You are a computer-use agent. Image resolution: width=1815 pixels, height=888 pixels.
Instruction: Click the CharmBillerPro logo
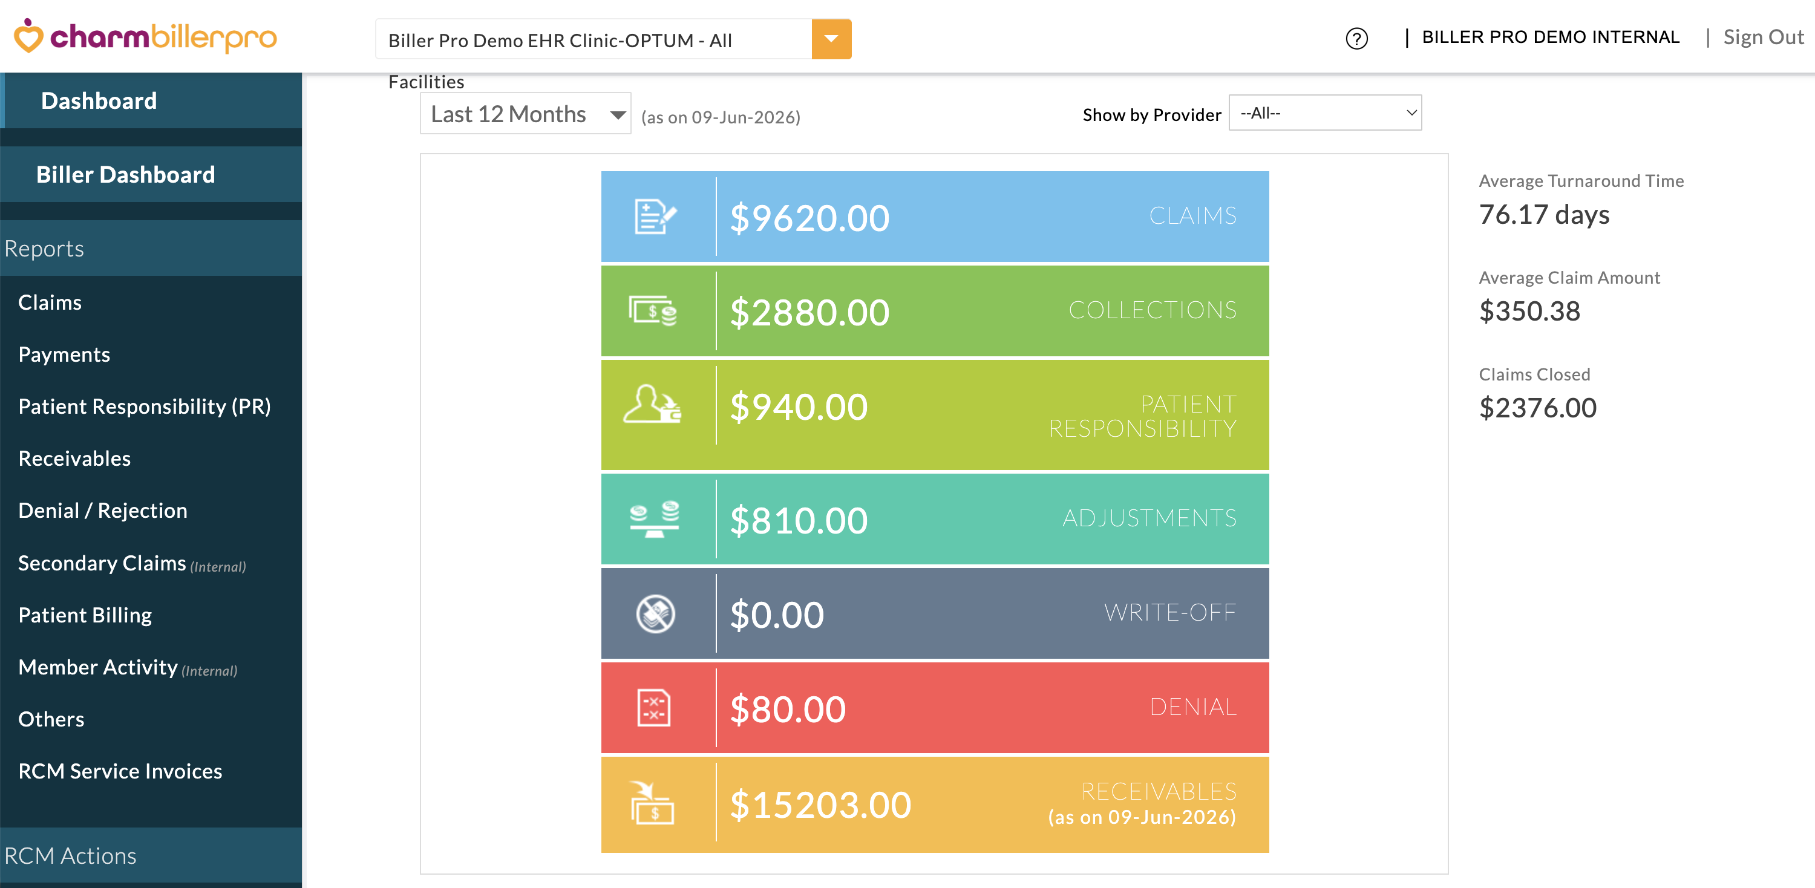(146, 36)
